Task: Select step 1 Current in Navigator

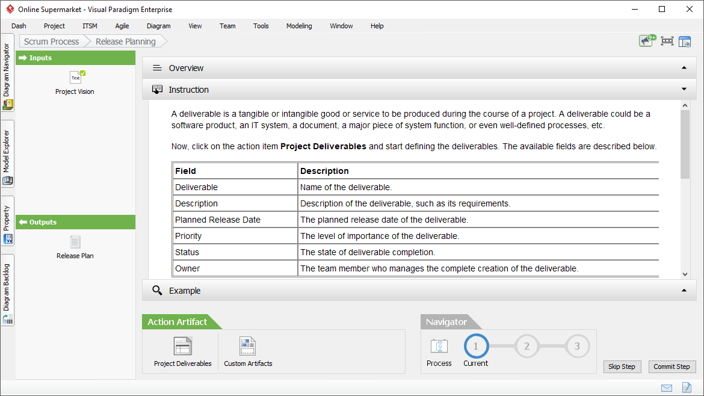Action: coord(475,347)
